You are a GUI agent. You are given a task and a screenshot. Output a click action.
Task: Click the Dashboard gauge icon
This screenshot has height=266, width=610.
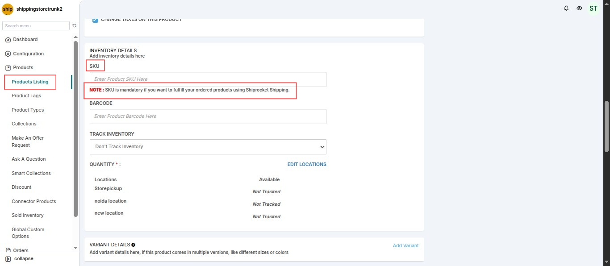click(8, 40)
